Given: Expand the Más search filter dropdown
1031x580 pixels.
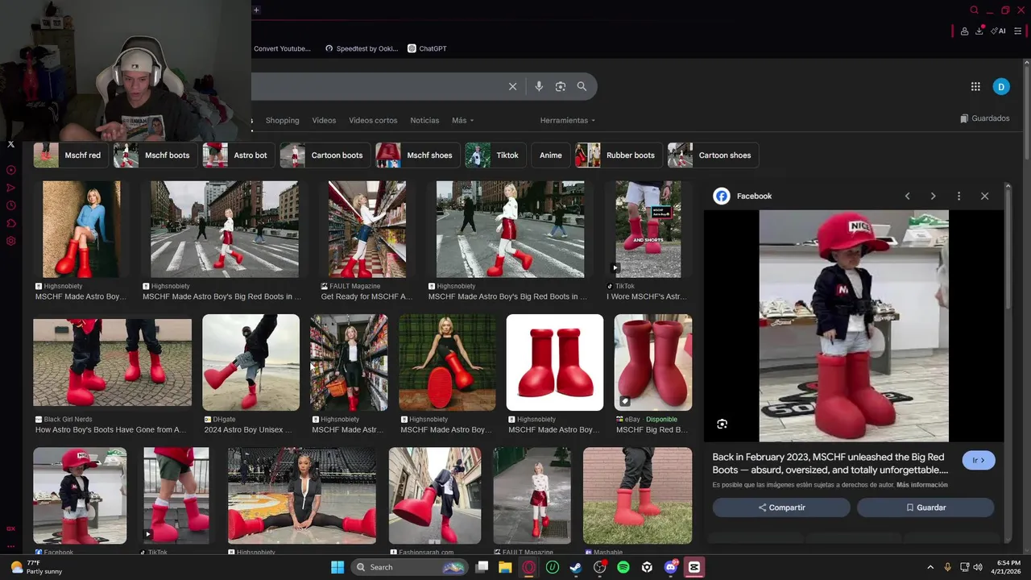Looking at the screenshot, I should (462, 120).
